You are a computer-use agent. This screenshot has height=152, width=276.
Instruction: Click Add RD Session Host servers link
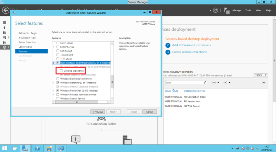coord(191,45)
